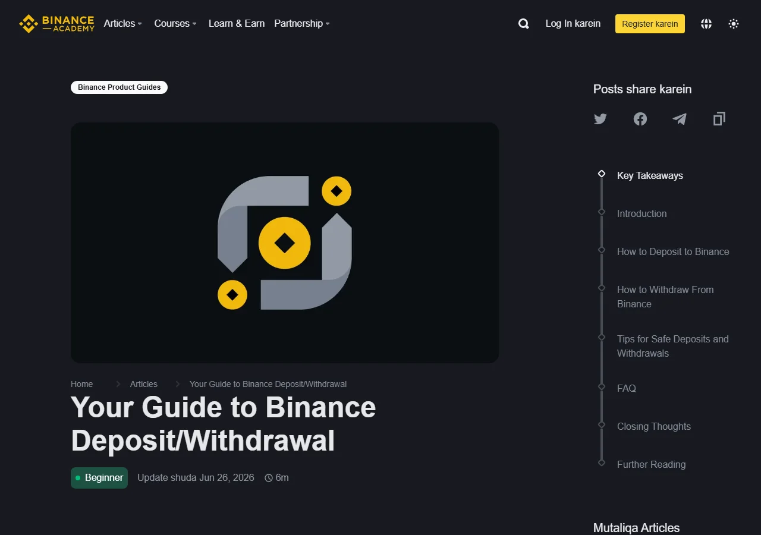Copy the article link with copy icon
Image resolution: width=761 pixels, height=535 pixels.
(x=719, y=119)
